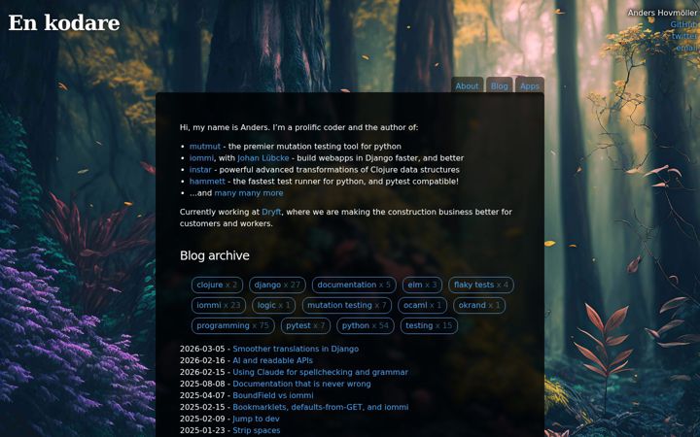Open the instar project link
This screenshot has height=437, width=700.
tap(200, 169)
